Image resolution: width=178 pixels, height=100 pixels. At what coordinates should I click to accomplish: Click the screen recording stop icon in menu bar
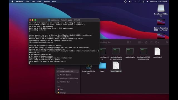click(x=125, y=1)
